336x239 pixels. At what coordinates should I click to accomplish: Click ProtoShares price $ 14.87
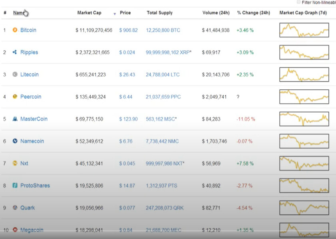pos(127,186)
